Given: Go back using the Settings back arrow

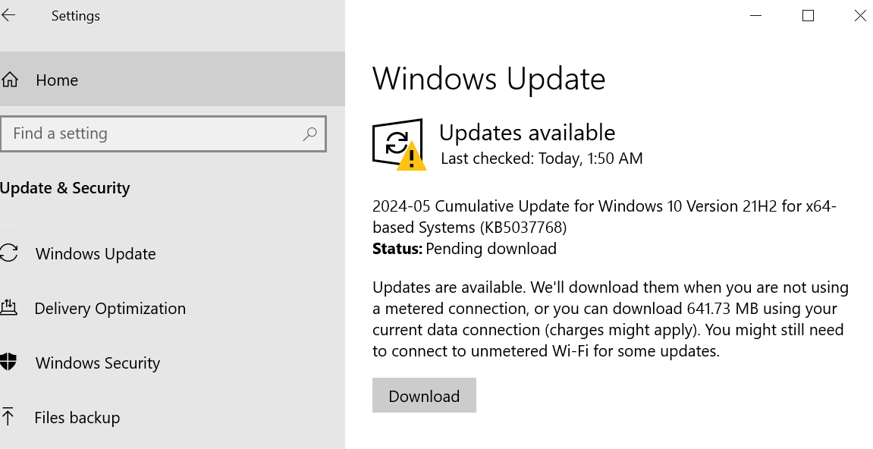Looking at the screenshot, I should [8, 16].
